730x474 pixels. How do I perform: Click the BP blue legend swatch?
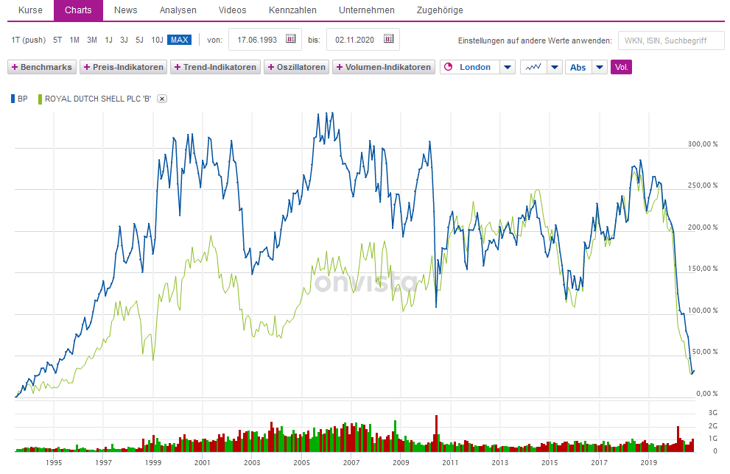tap(13, 99)
